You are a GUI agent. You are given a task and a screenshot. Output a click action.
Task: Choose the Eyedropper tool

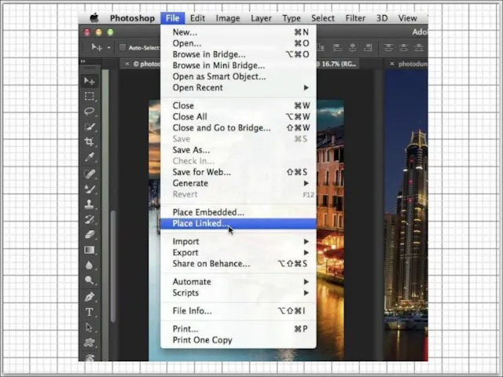pos(90,158)
